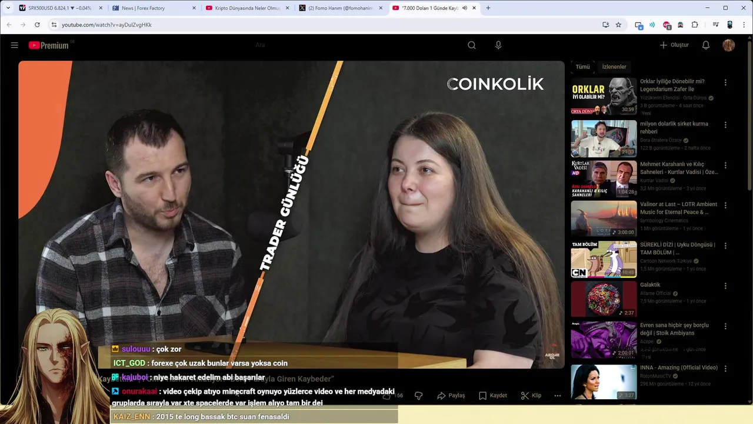753x424 pixels.
Task: Click the 'Kurtlar Vadisi' channel name text
Action: (654, 181)
